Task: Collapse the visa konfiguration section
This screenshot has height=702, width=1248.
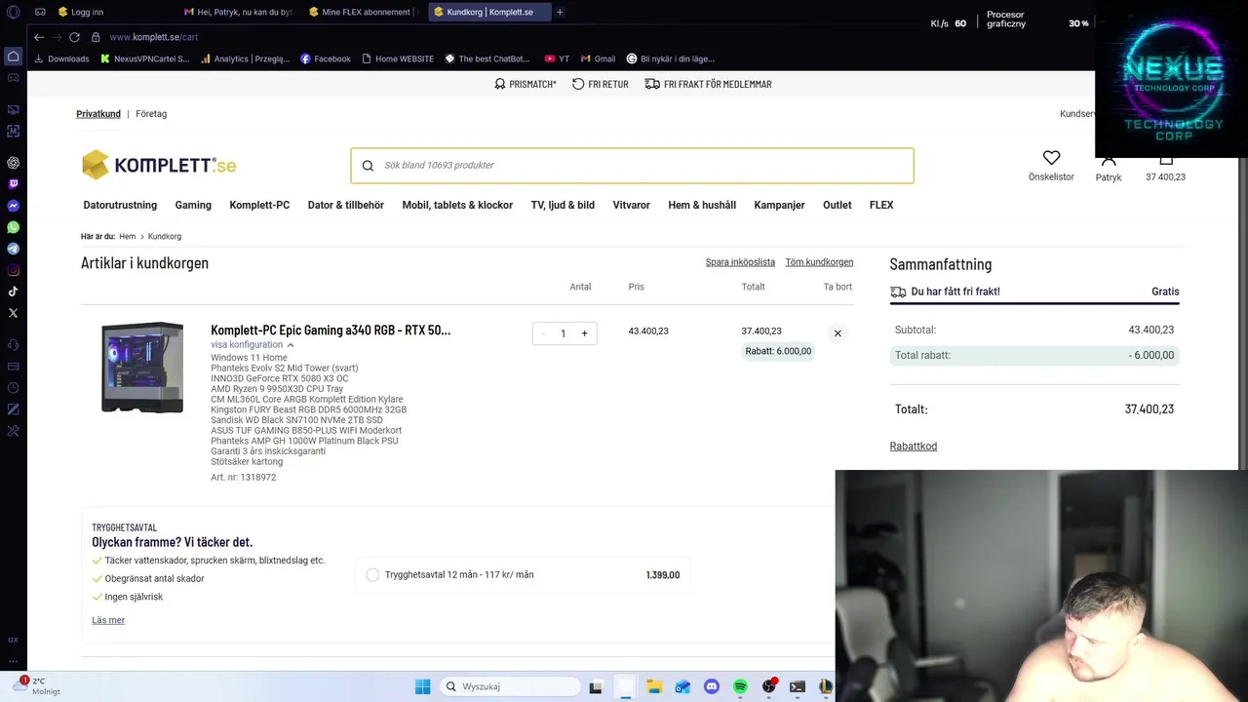Action: [252, 345]
